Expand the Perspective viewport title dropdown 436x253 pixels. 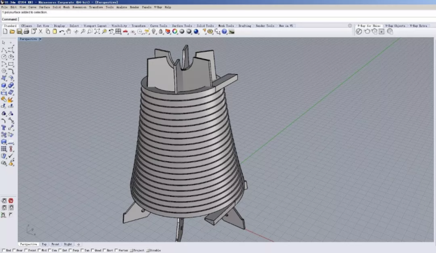pyautogui.click(x=40, y=39)
